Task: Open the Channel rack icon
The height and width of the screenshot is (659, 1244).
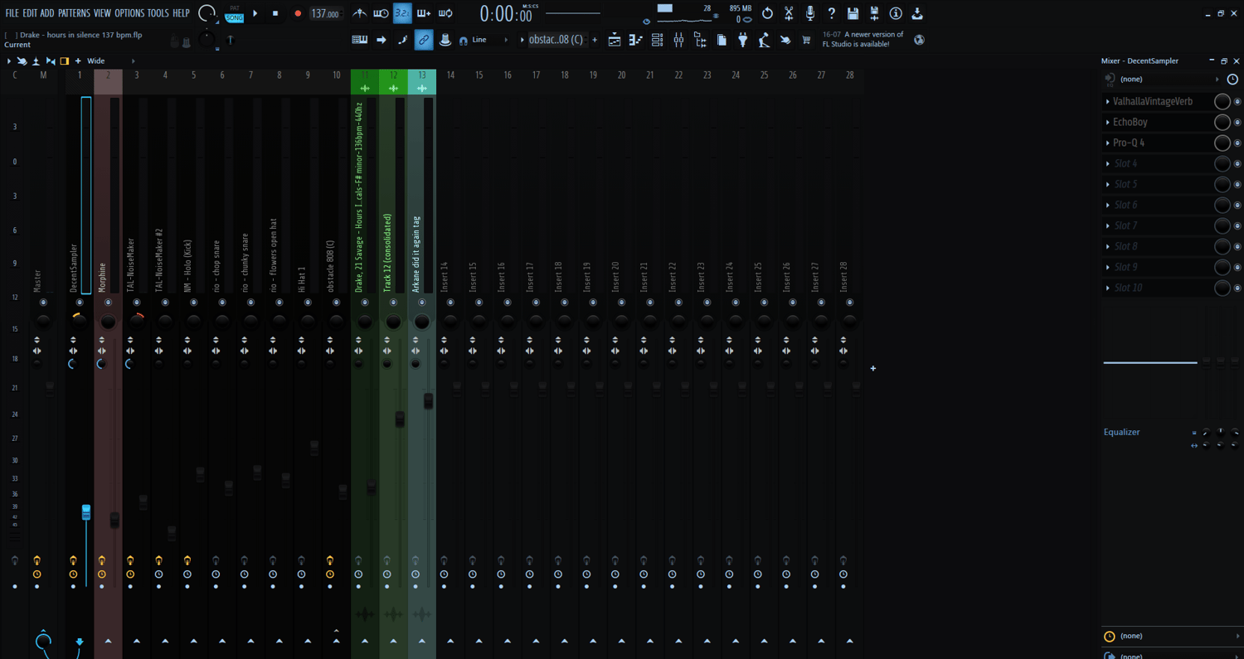Action: click(x=657, y=40)
